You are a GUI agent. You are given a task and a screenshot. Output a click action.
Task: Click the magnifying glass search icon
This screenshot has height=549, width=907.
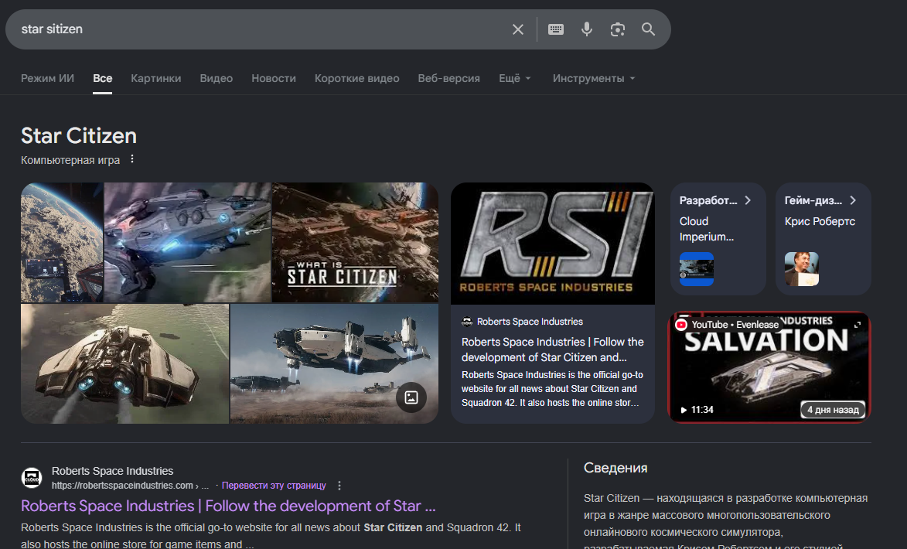(649, 29)
